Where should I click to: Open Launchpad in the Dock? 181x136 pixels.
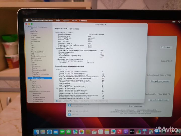tap(43, 132)
